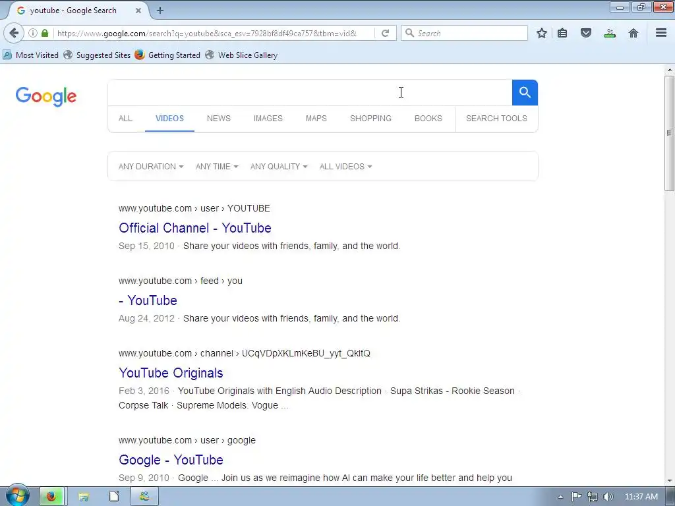Expand the ALL VIDEOS filter
This screenshot has height=506, width=675.
pyautogui.click(x=345, y=167)
